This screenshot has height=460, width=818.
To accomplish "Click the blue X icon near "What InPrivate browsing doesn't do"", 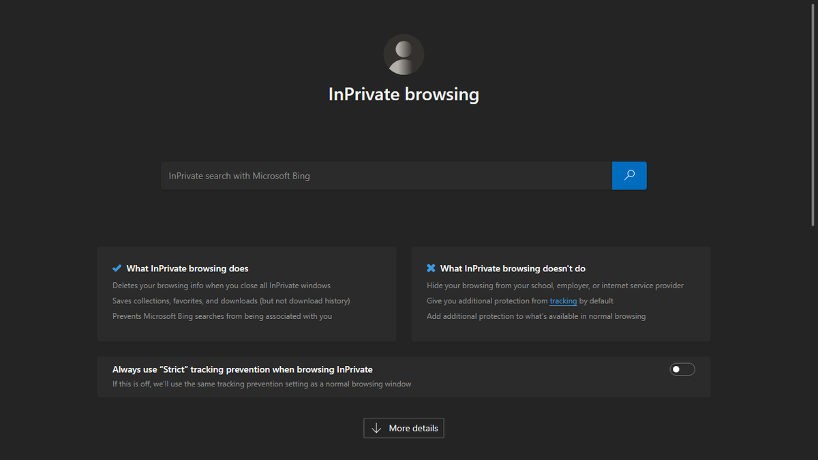I will tap(431, 268).
